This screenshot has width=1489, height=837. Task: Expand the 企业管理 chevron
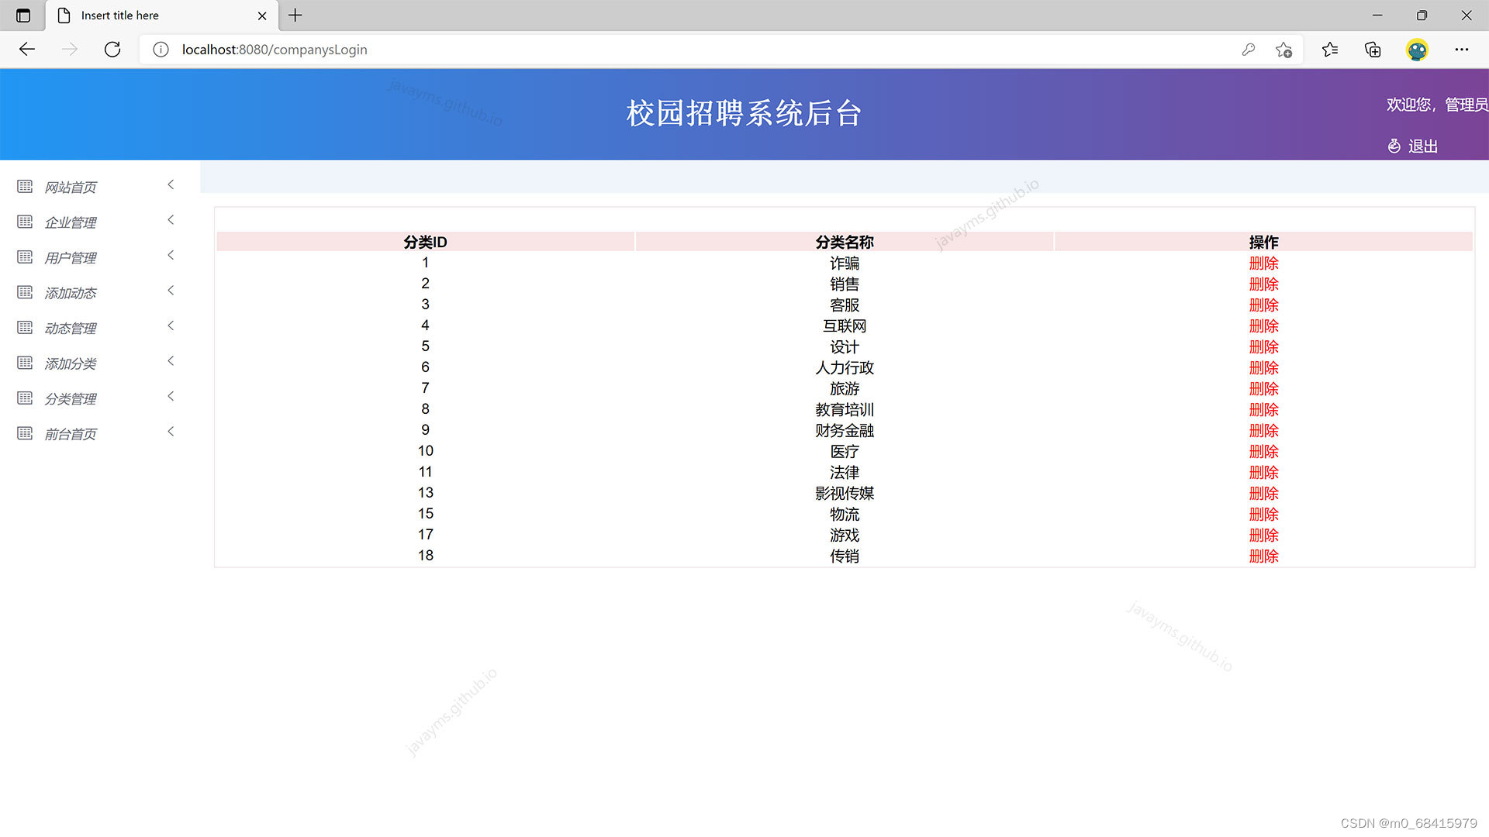[x=171, y=220]
